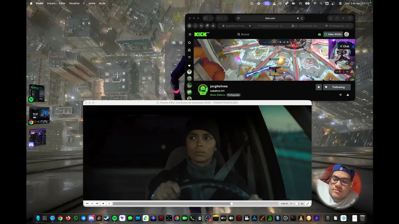Open the Janela menu
This screenshot has width=399, height=224.
tap(92, 3)
